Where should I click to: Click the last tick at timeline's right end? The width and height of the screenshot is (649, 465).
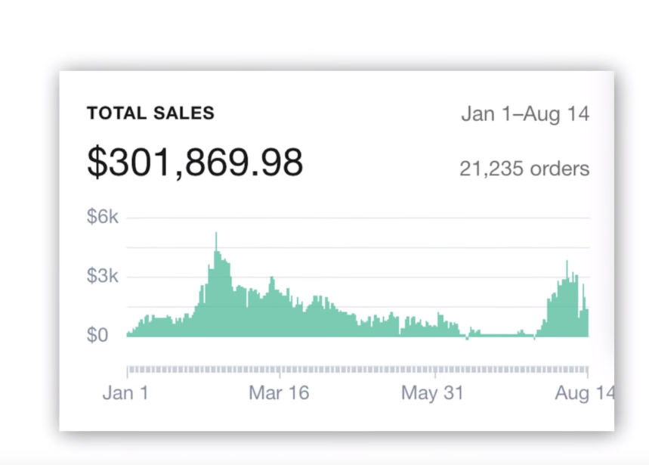click(x=588, y=370)
